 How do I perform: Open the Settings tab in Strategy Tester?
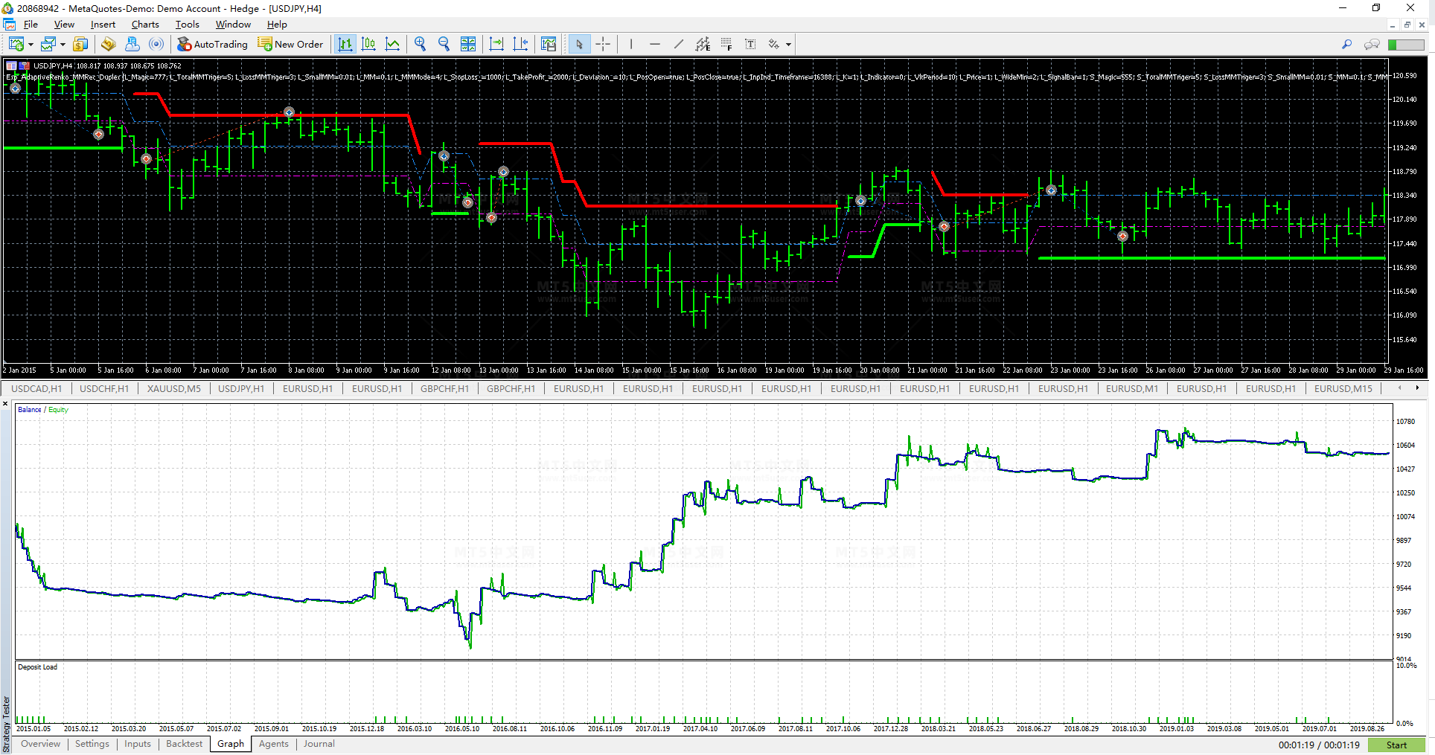92,744
